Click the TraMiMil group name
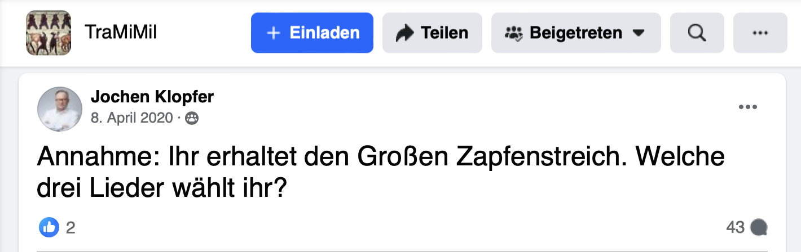Image resolution: width=801 pixels, height=252 pixels. tap(120, 33)
